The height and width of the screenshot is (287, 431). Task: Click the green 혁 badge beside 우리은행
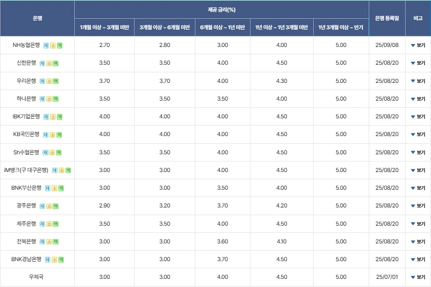click(x=56, y=81)
